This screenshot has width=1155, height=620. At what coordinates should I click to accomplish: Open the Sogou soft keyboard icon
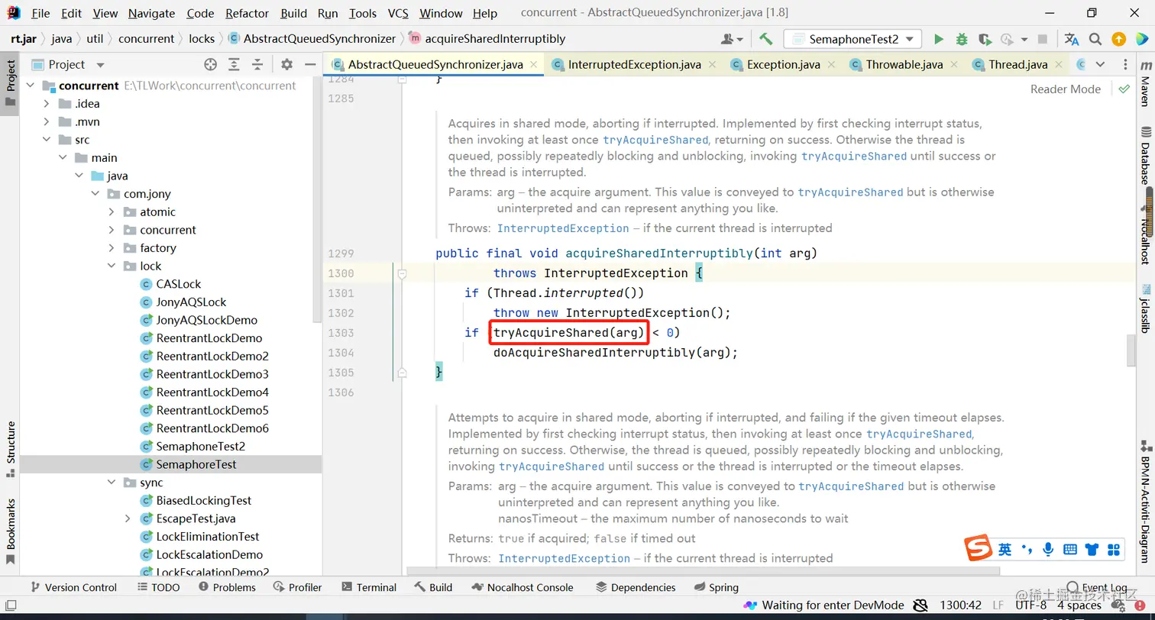tap(1070, 549)
